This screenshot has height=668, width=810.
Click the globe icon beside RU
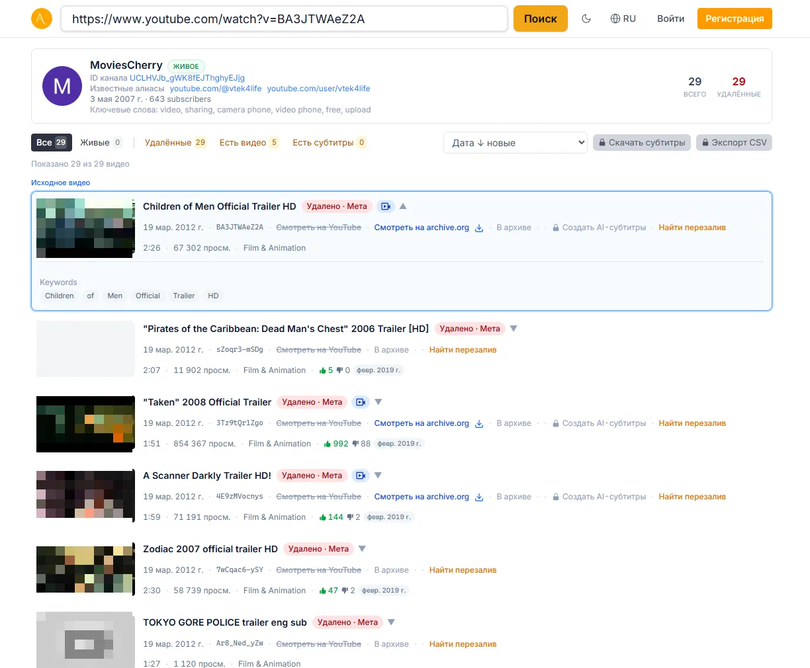coord(615,19)
